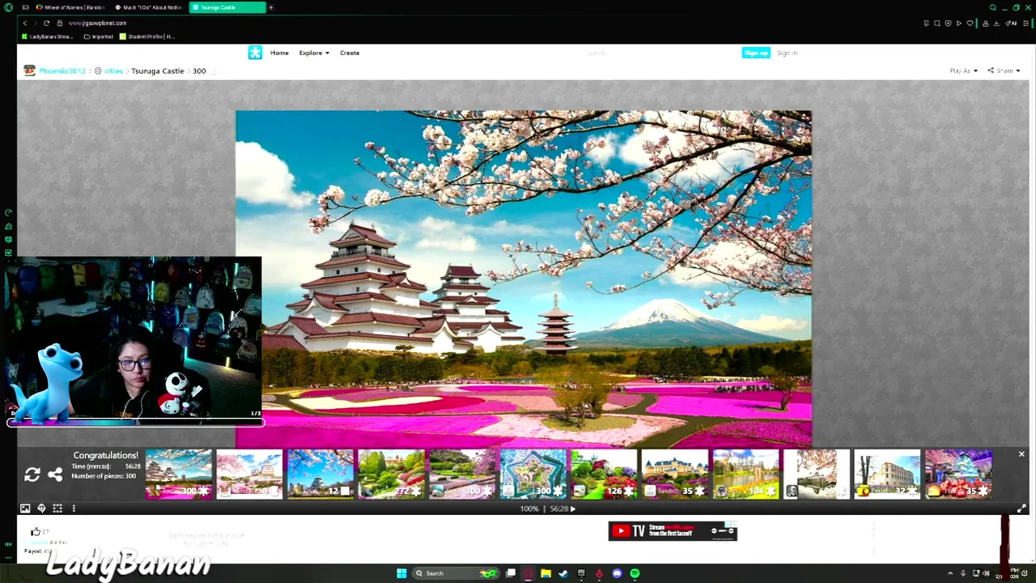Open the Home menu item

click(x=279, y=53)
